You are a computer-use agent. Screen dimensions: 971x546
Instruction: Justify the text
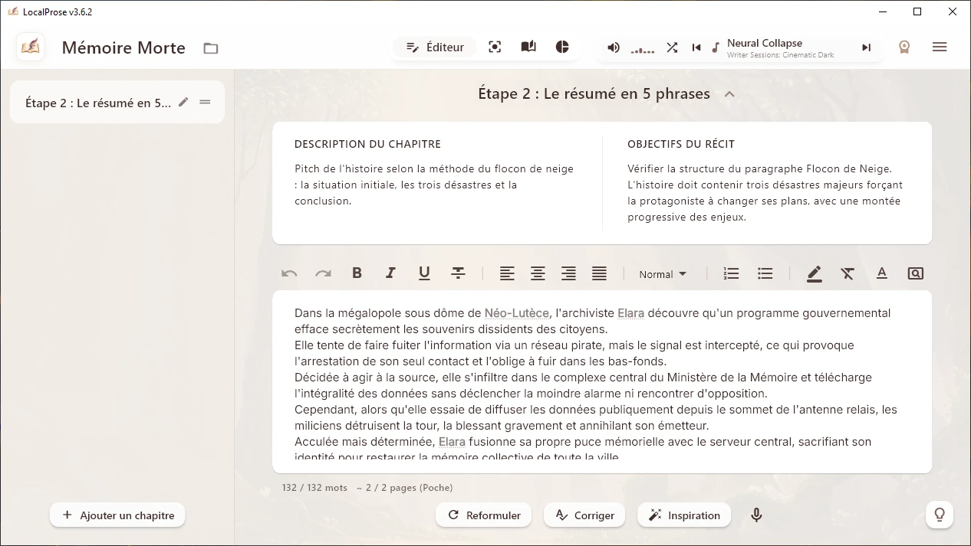point(599,273)
